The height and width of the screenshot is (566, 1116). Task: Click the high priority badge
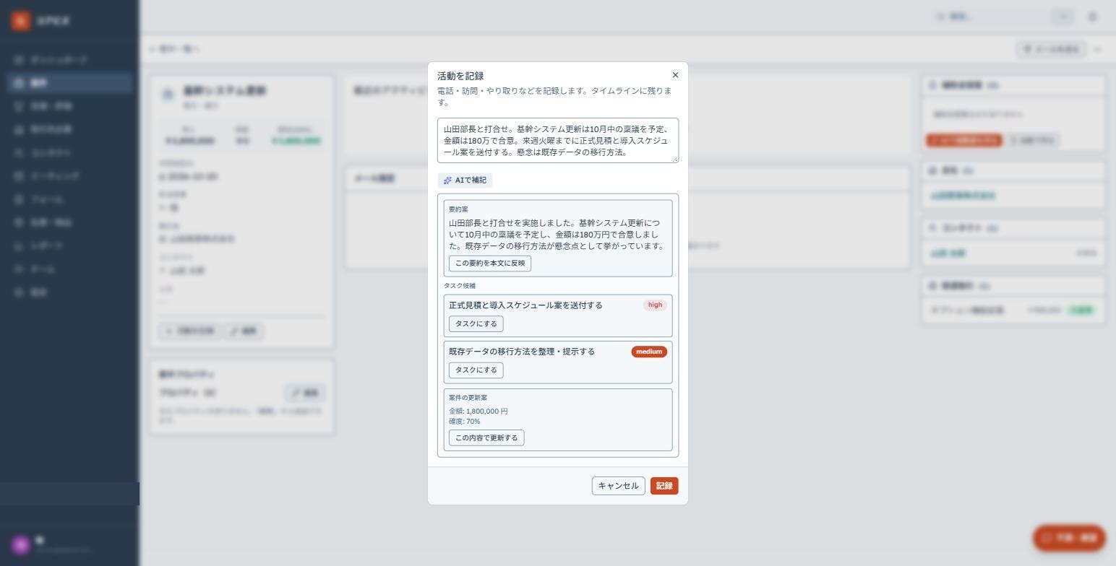(x=655, y=305)
